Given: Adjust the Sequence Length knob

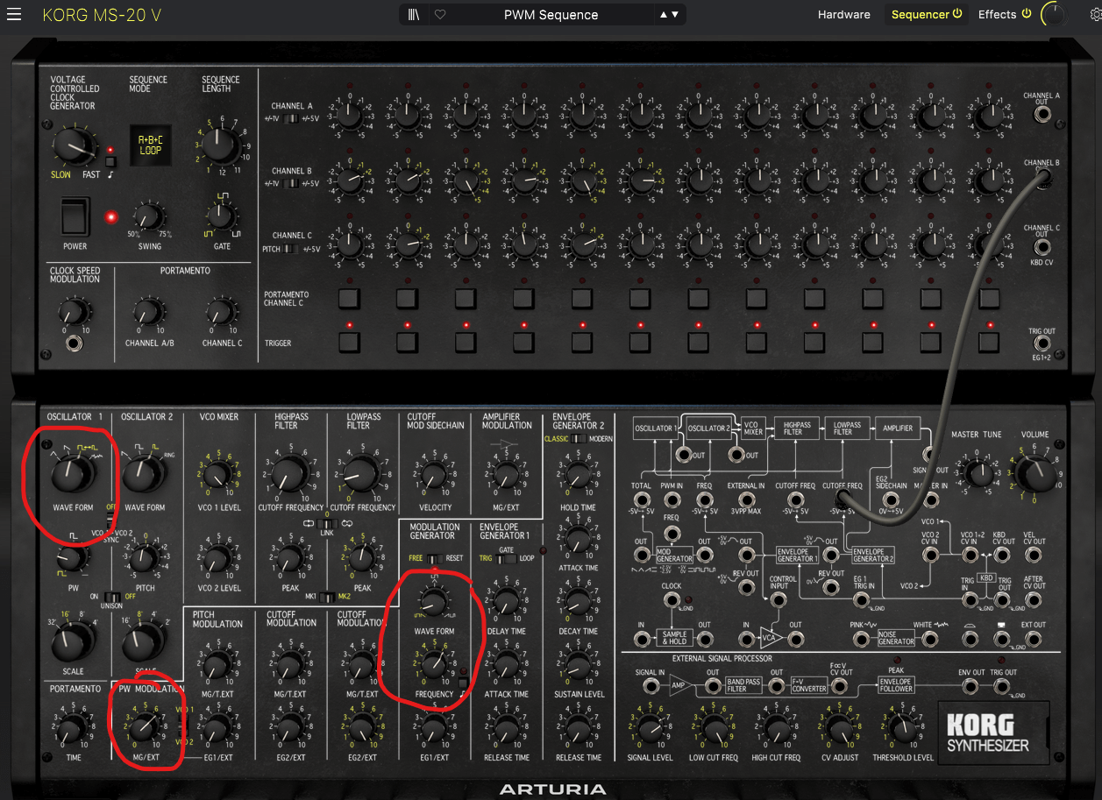Looking at the screenshot, I should [x=220, y=145].
